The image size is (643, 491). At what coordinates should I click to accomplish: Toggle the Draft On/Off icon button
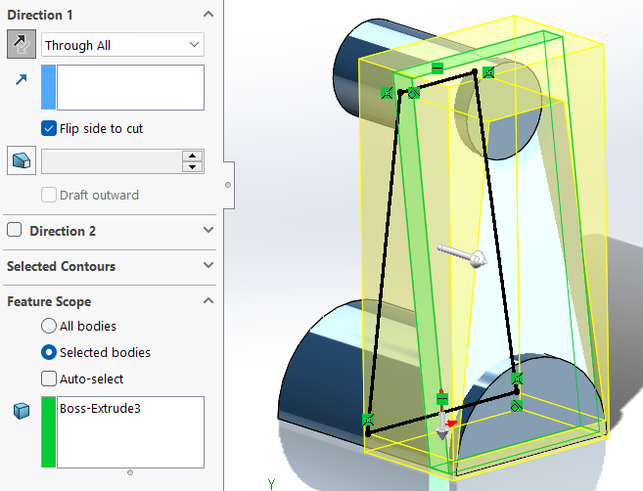tap(21, 161)
